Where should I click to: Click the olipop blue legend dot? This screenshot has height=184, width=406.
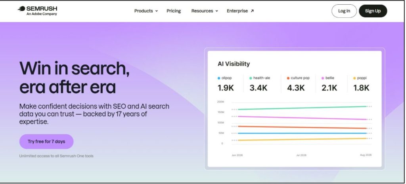[x=219, y=78]
